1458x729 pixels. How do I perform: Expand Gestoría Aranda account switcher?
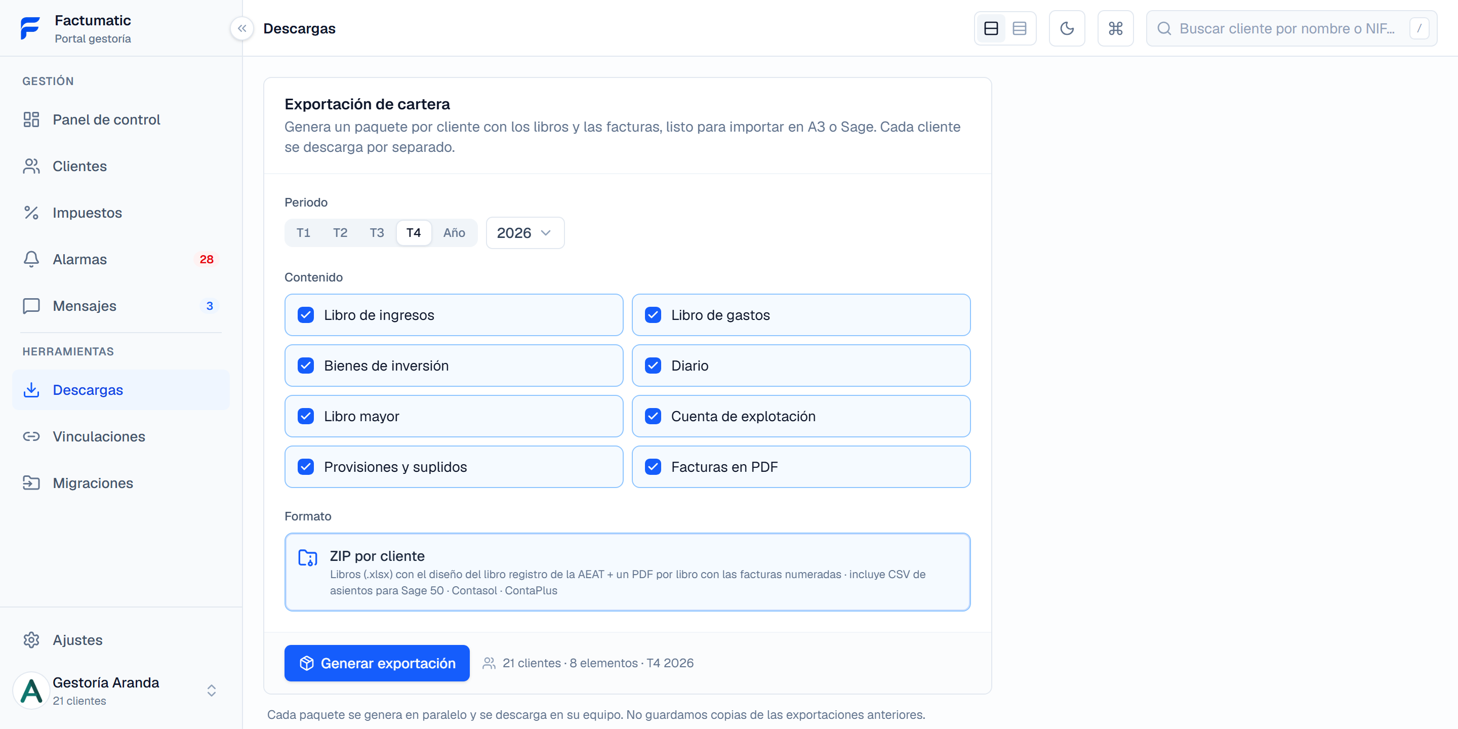click(x=211, y=691)
